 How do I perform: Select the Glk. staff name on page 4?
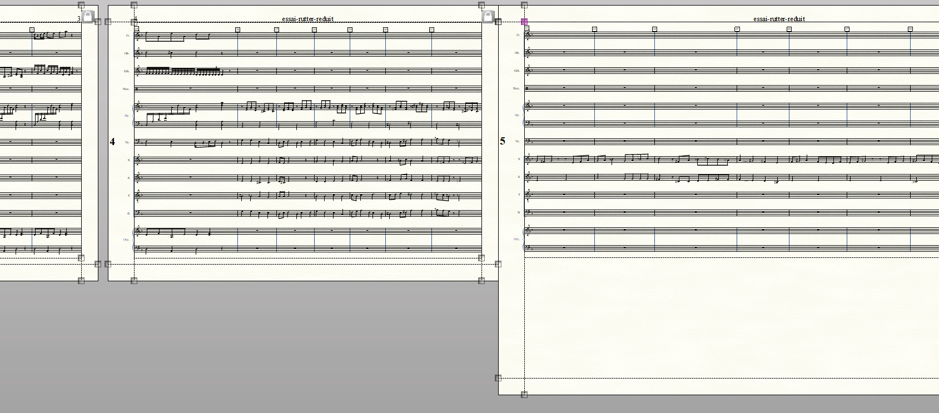coord(127,71)
